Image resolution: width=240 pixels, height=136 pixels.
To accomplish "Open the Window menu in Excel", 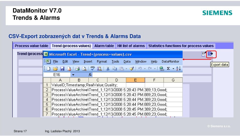I will (x=141, y=62).
